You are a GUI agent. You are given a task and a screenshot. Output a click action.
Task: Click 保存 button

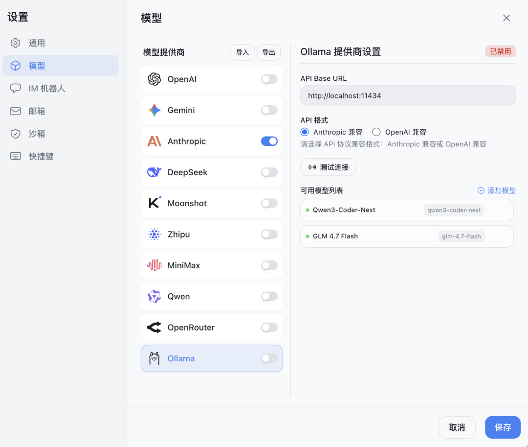click(x=503, y=427)
